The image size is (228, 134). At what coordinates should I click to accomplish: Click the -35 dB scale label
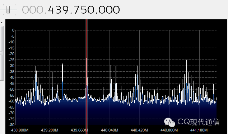(x=11, y=72)
